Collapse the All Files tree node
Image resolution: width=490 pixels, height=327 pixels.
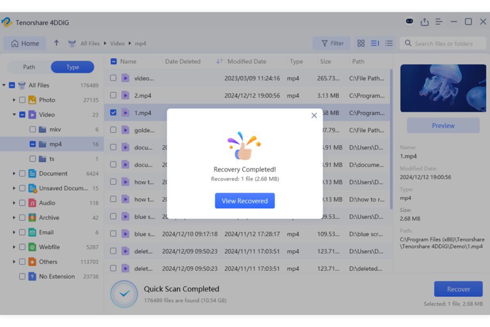(x=4, y=85)
